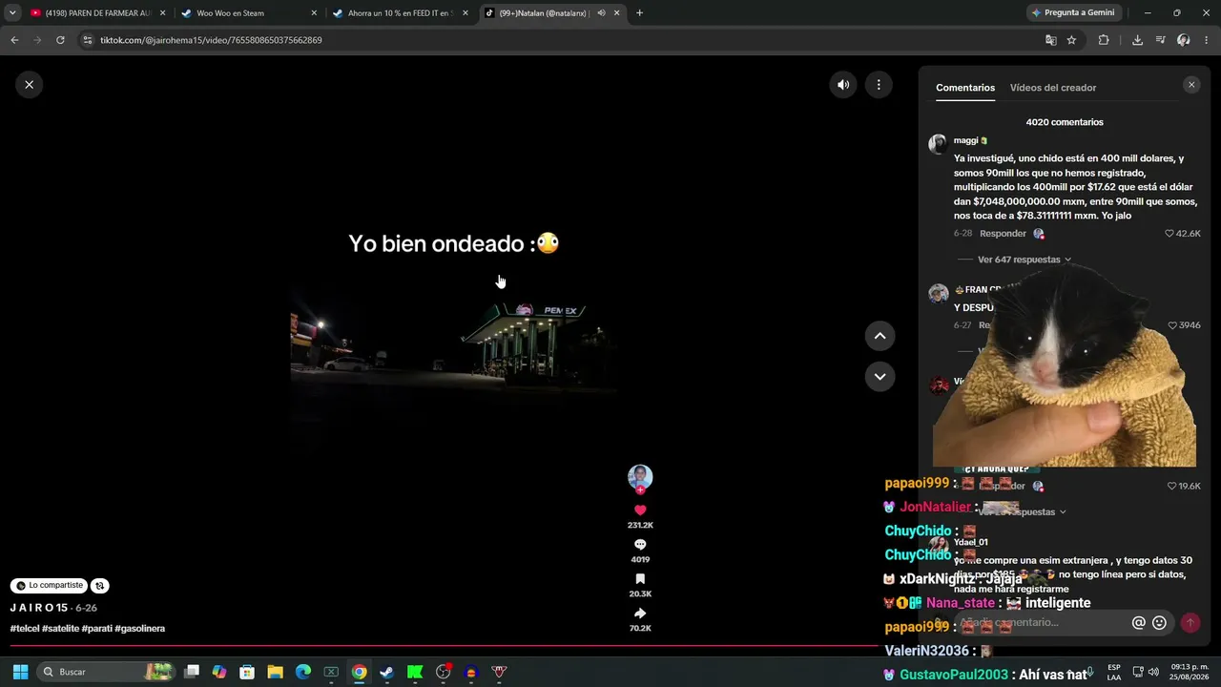
Task: Like maggi's comment with 42.6K likes
Action: click(1170, 234)
